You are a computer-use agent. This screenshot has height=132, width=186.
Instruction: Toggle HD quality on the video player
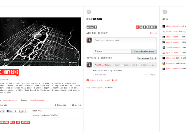point(63,62)
